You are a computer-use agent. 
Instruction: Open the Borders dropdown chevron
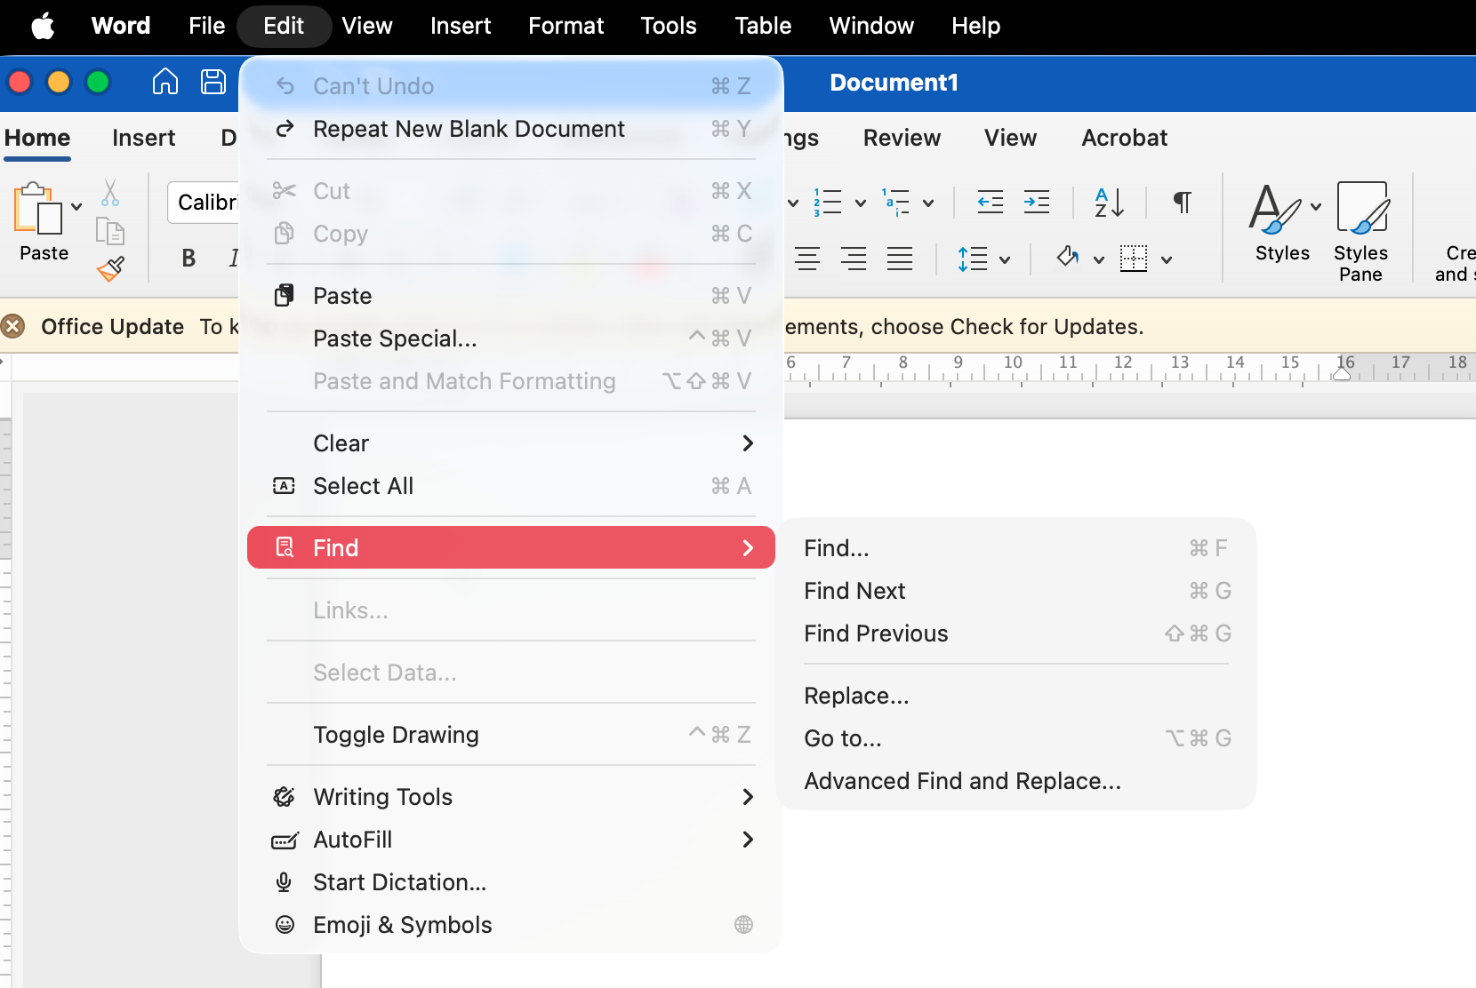(x=1167, y=259)
